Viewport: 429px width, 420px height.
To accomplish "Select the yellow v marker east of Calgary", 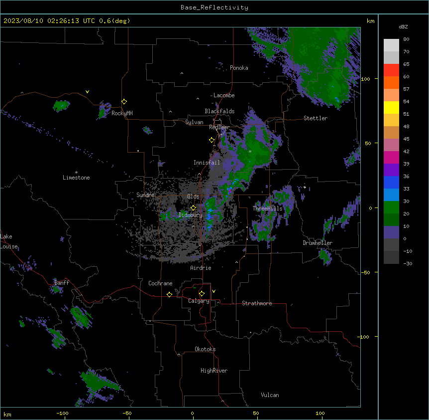I will coord(214,291).
